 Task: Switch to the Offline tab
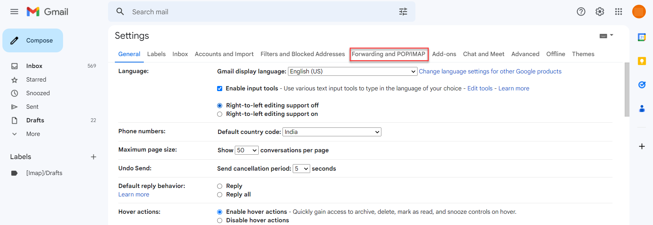(556, 54)
